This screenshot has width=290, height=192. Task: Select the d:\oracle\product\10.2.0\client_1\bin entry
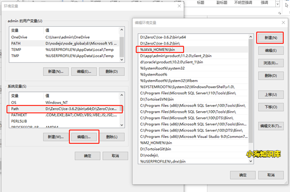tap(193, 62)
